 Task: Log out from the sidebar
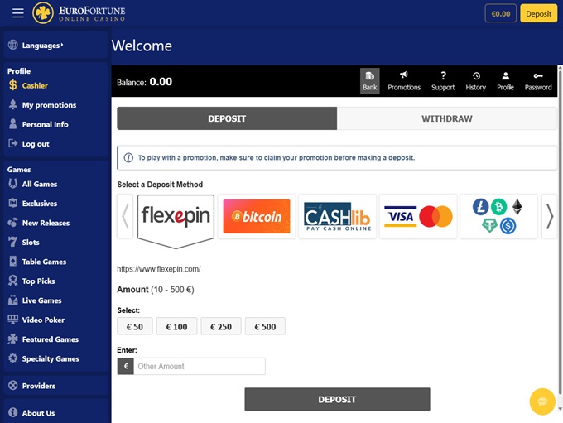[29, 144]
